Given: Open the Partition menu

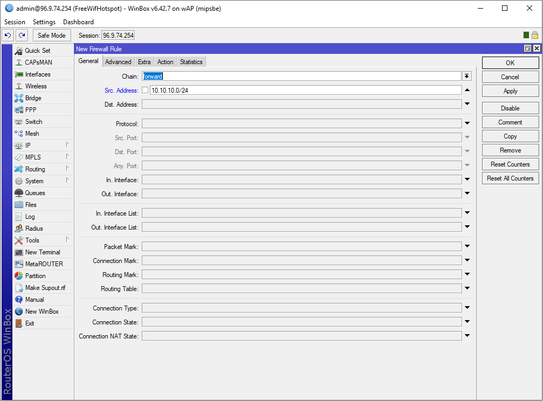Looking at the screenshot, I should click(x=43, y=275).
